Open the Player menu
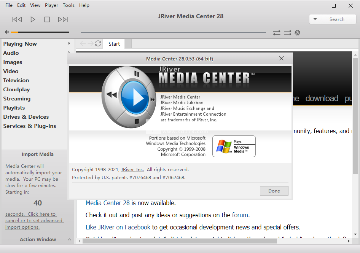This screenshot has height=253, width=360. pos(51,5)
